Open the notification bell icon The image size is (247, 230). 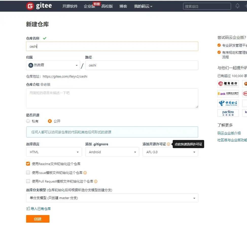point(237,6)
